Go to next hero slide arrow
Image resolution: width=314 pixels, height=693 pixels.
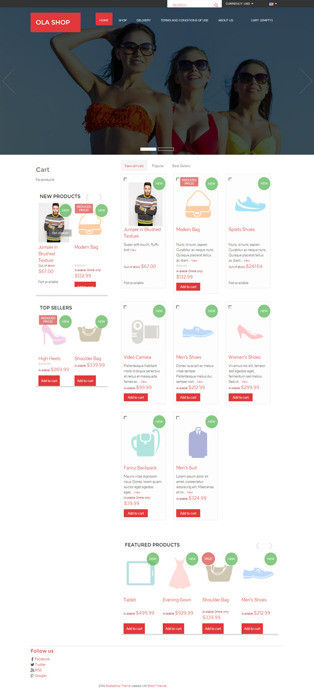306,81
